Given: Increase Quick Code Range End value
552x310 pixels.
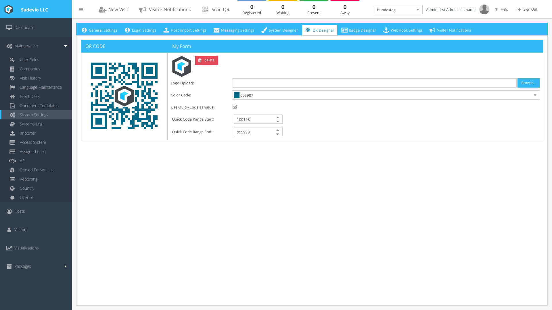Looking at the screenshot, I should click(x=278, y=130).
